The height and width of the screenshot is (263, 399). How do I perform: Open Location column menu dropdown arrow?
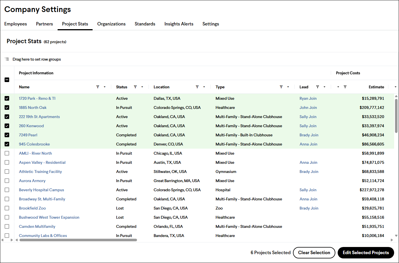click(x=204, y=87)
